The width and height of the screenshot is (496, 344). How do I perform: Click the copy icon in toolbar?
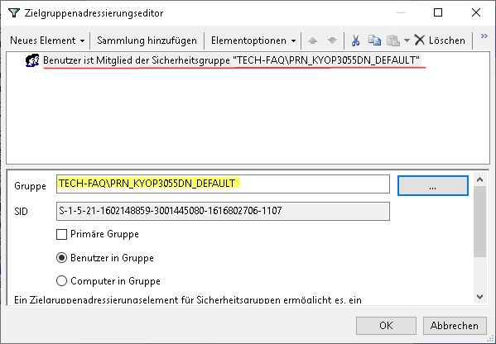coord(374,41)
